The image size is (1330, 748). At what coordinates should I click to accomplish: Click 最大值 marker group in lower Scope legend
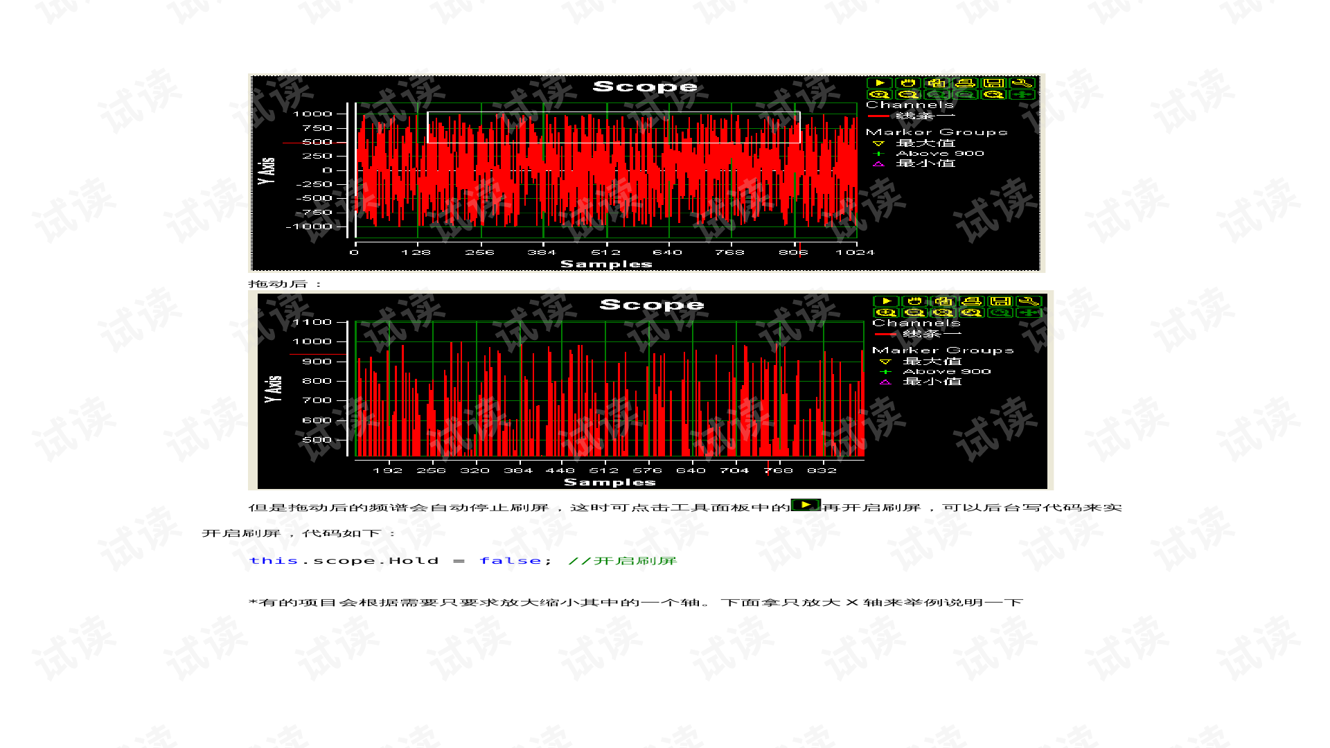(x=921, y=362)
